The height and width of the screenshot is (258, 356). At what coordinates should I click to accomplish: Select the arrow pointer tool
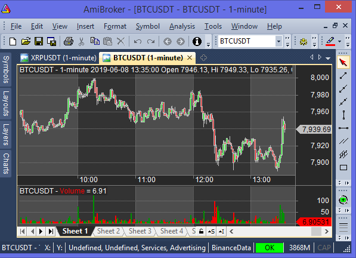click(x=343, y=62)
